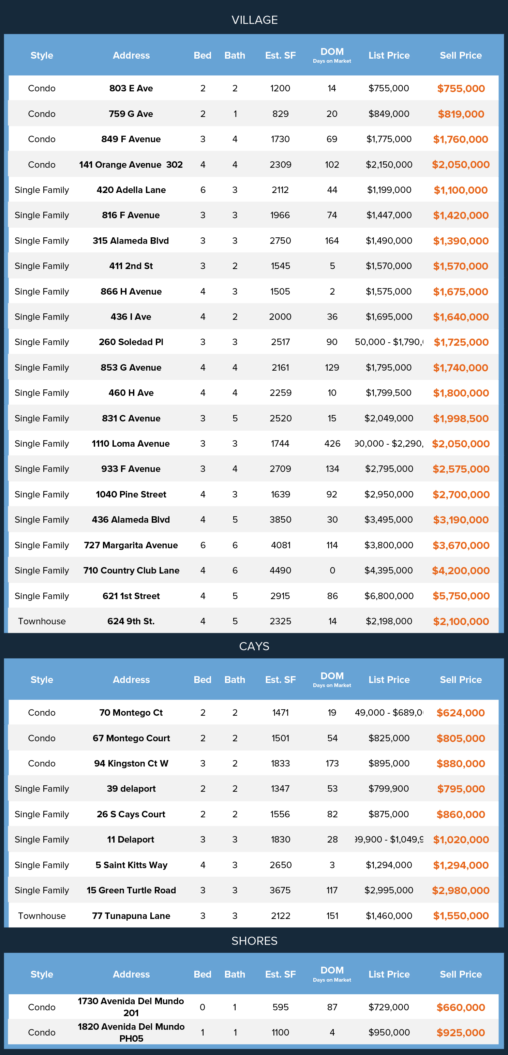Click the Village Style column header
This screenshot has width=508, height=1055.
(42, 56)
